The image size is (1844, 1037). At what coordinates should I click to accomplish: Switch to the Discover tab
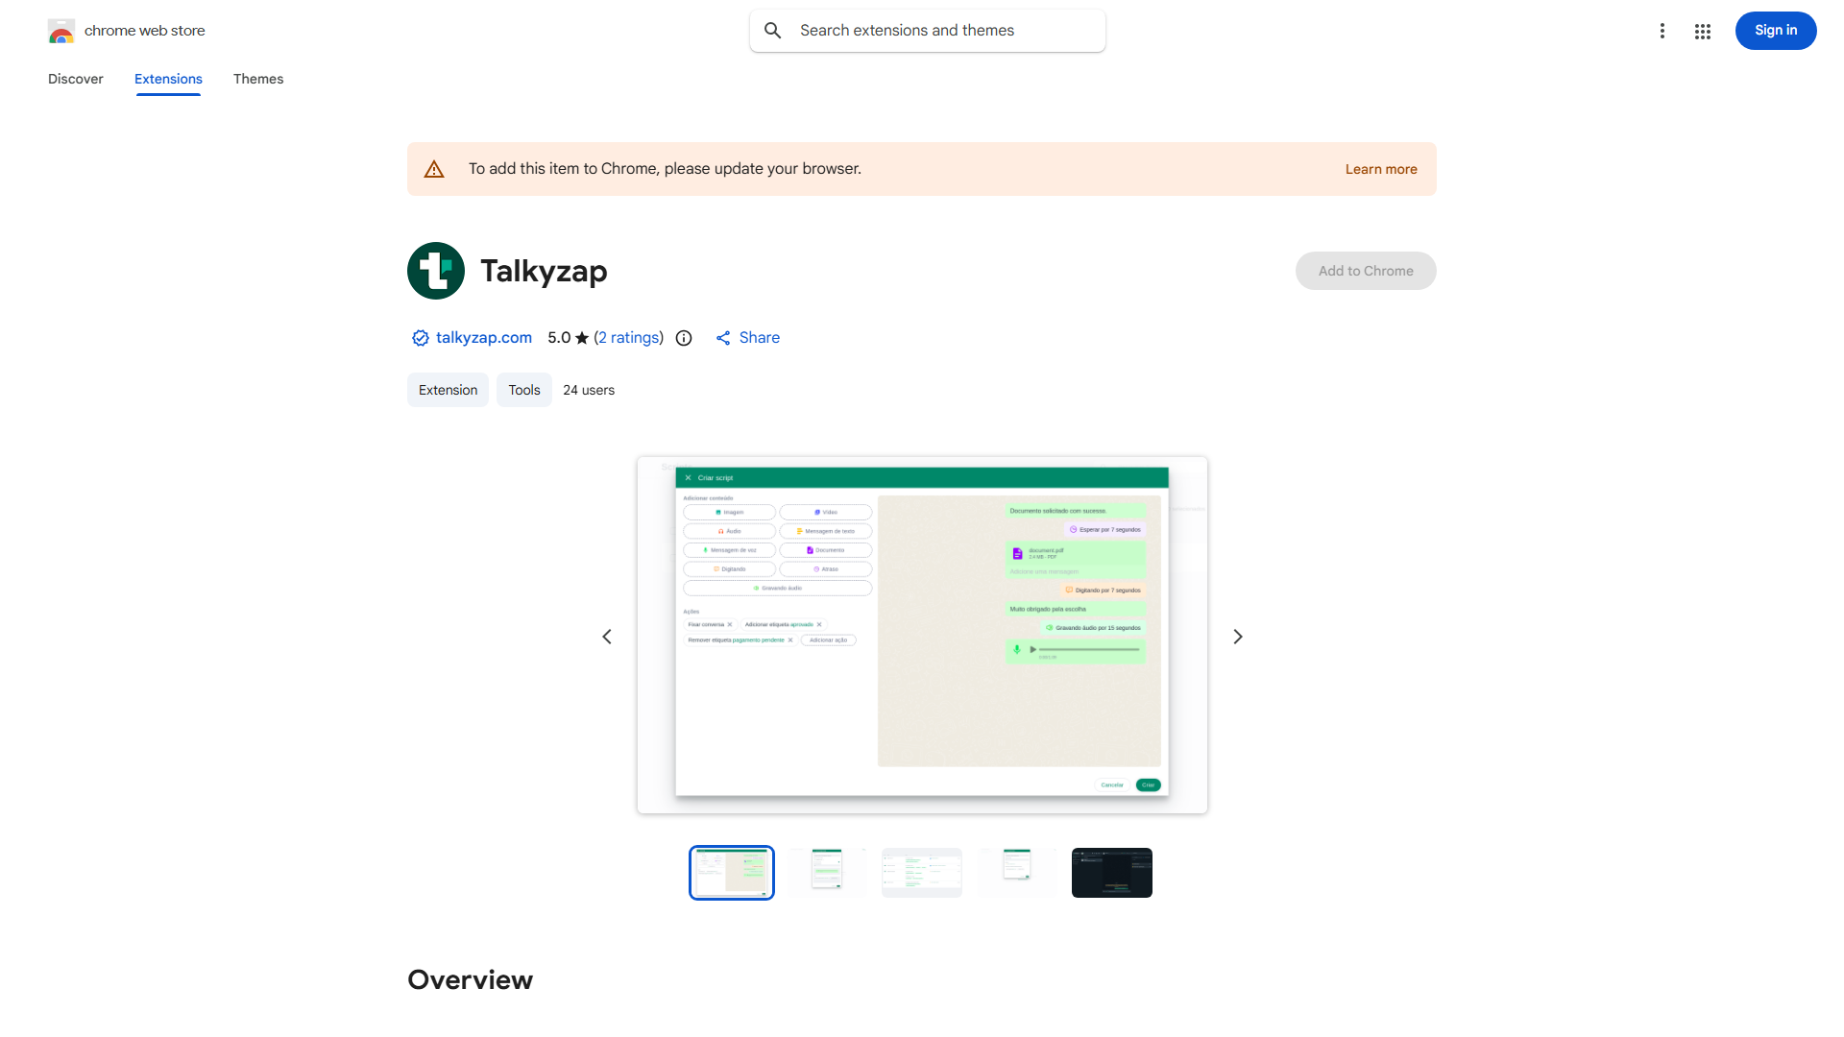pos(75,79)
